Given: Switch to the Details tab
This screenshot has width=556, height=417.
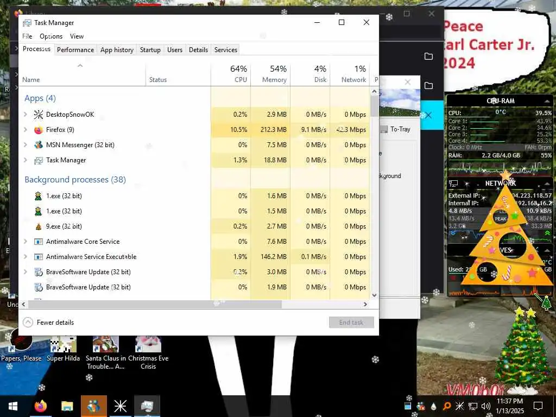Looking at the screenshot, I should [198, 50].
